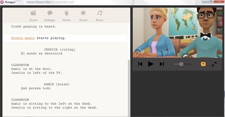Image resolution: width=225 pixels, height=117 pixels.
Task: Select the 'Crowd gasping is heard.' line
Action: [33, 27]
